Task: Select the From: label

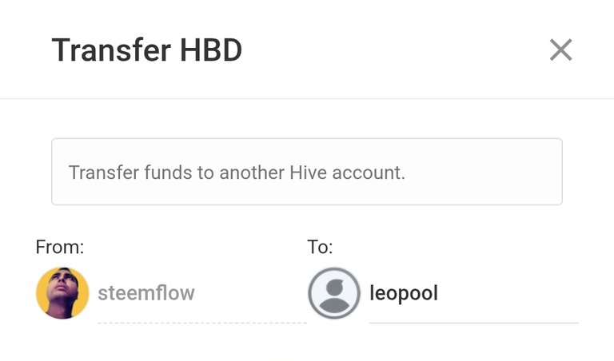Action: pyautogui.click(x=60, y=247)
